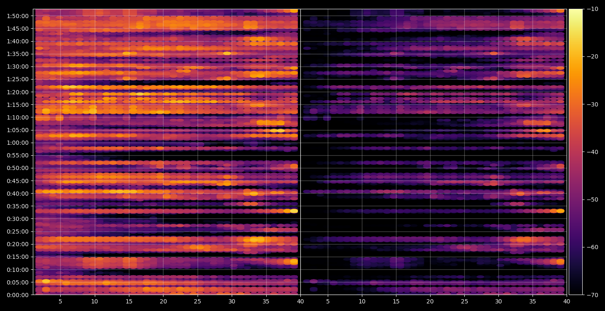This screenshot has width=605, height=311.
Task: Pick x-axis label 20 under the right heatmap
Action: 430,301
